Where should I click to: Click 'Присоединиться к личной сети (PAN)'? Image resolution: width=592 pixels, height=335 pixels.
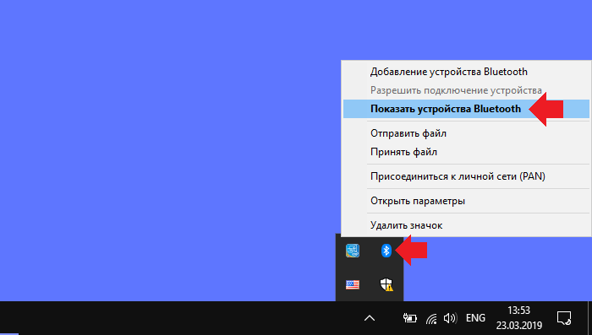[x=466, y=176]
